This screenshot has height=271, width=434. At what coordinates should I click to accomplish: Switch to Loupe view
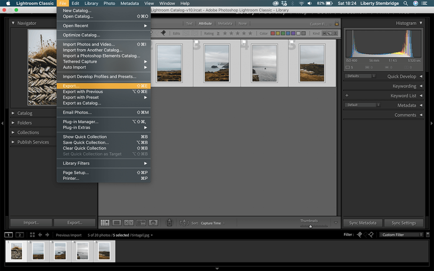[x=116, y=222]
